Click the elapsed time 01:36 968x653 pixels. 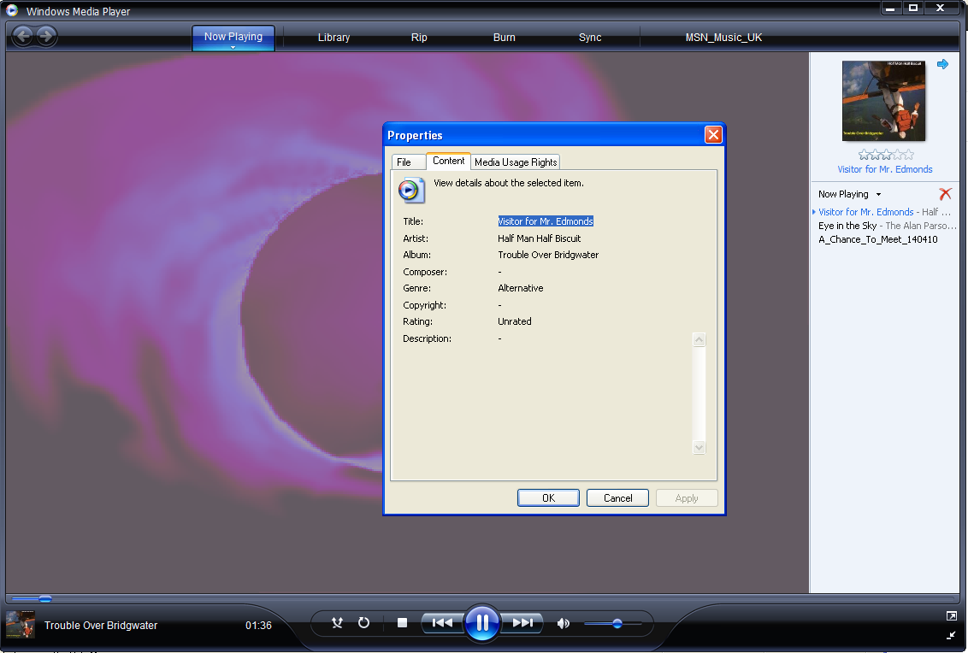pyautogui.click(x=258, y=626)
